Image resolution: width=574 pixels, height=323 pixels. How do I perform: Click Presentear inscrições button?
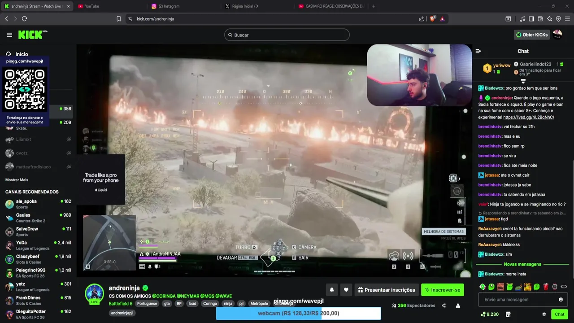coord(386,290)
